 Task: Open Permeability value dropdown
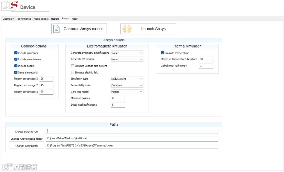tap(127, 85)
